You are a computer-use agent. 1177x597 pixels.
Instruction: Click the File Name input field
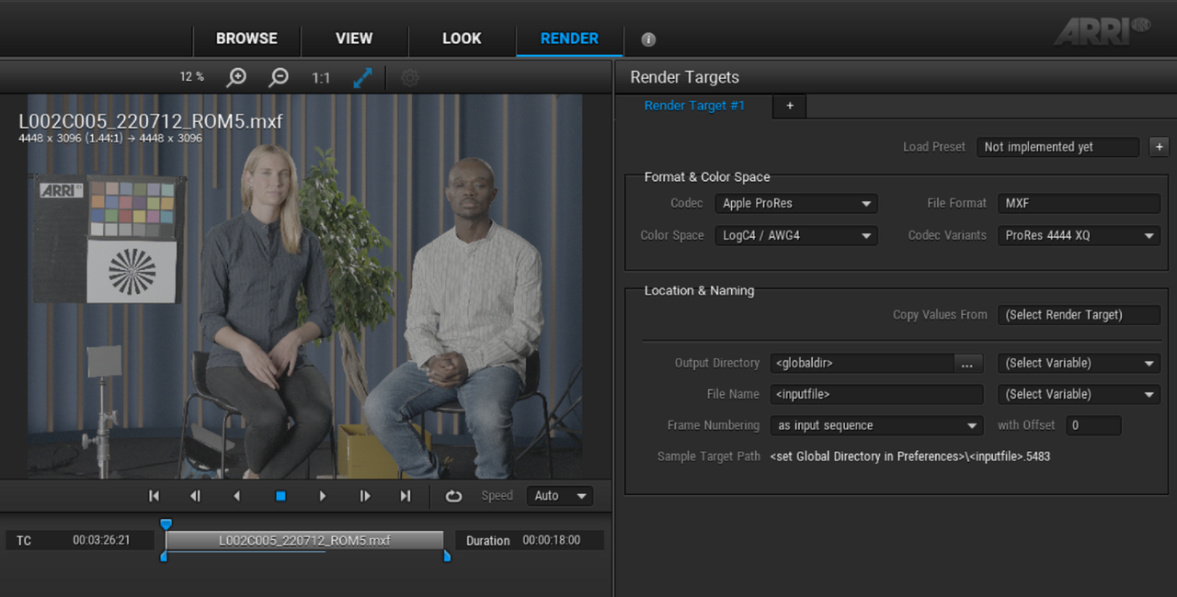tap(877, 394)
